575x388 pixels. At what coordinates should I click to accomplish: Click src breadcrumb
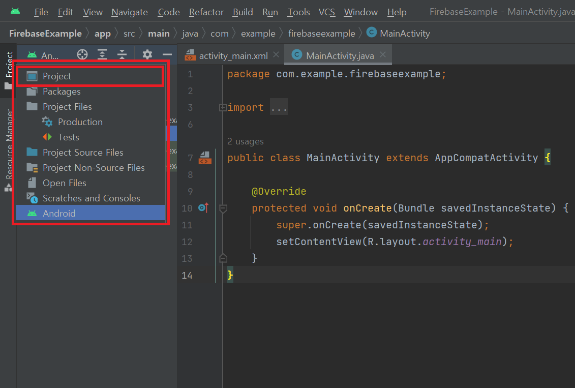pos(129,34)
